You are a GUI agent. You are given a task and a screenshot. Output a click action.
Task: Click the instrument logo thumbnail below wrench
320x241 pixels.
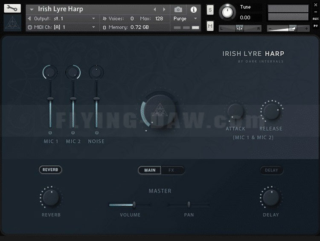12,23
